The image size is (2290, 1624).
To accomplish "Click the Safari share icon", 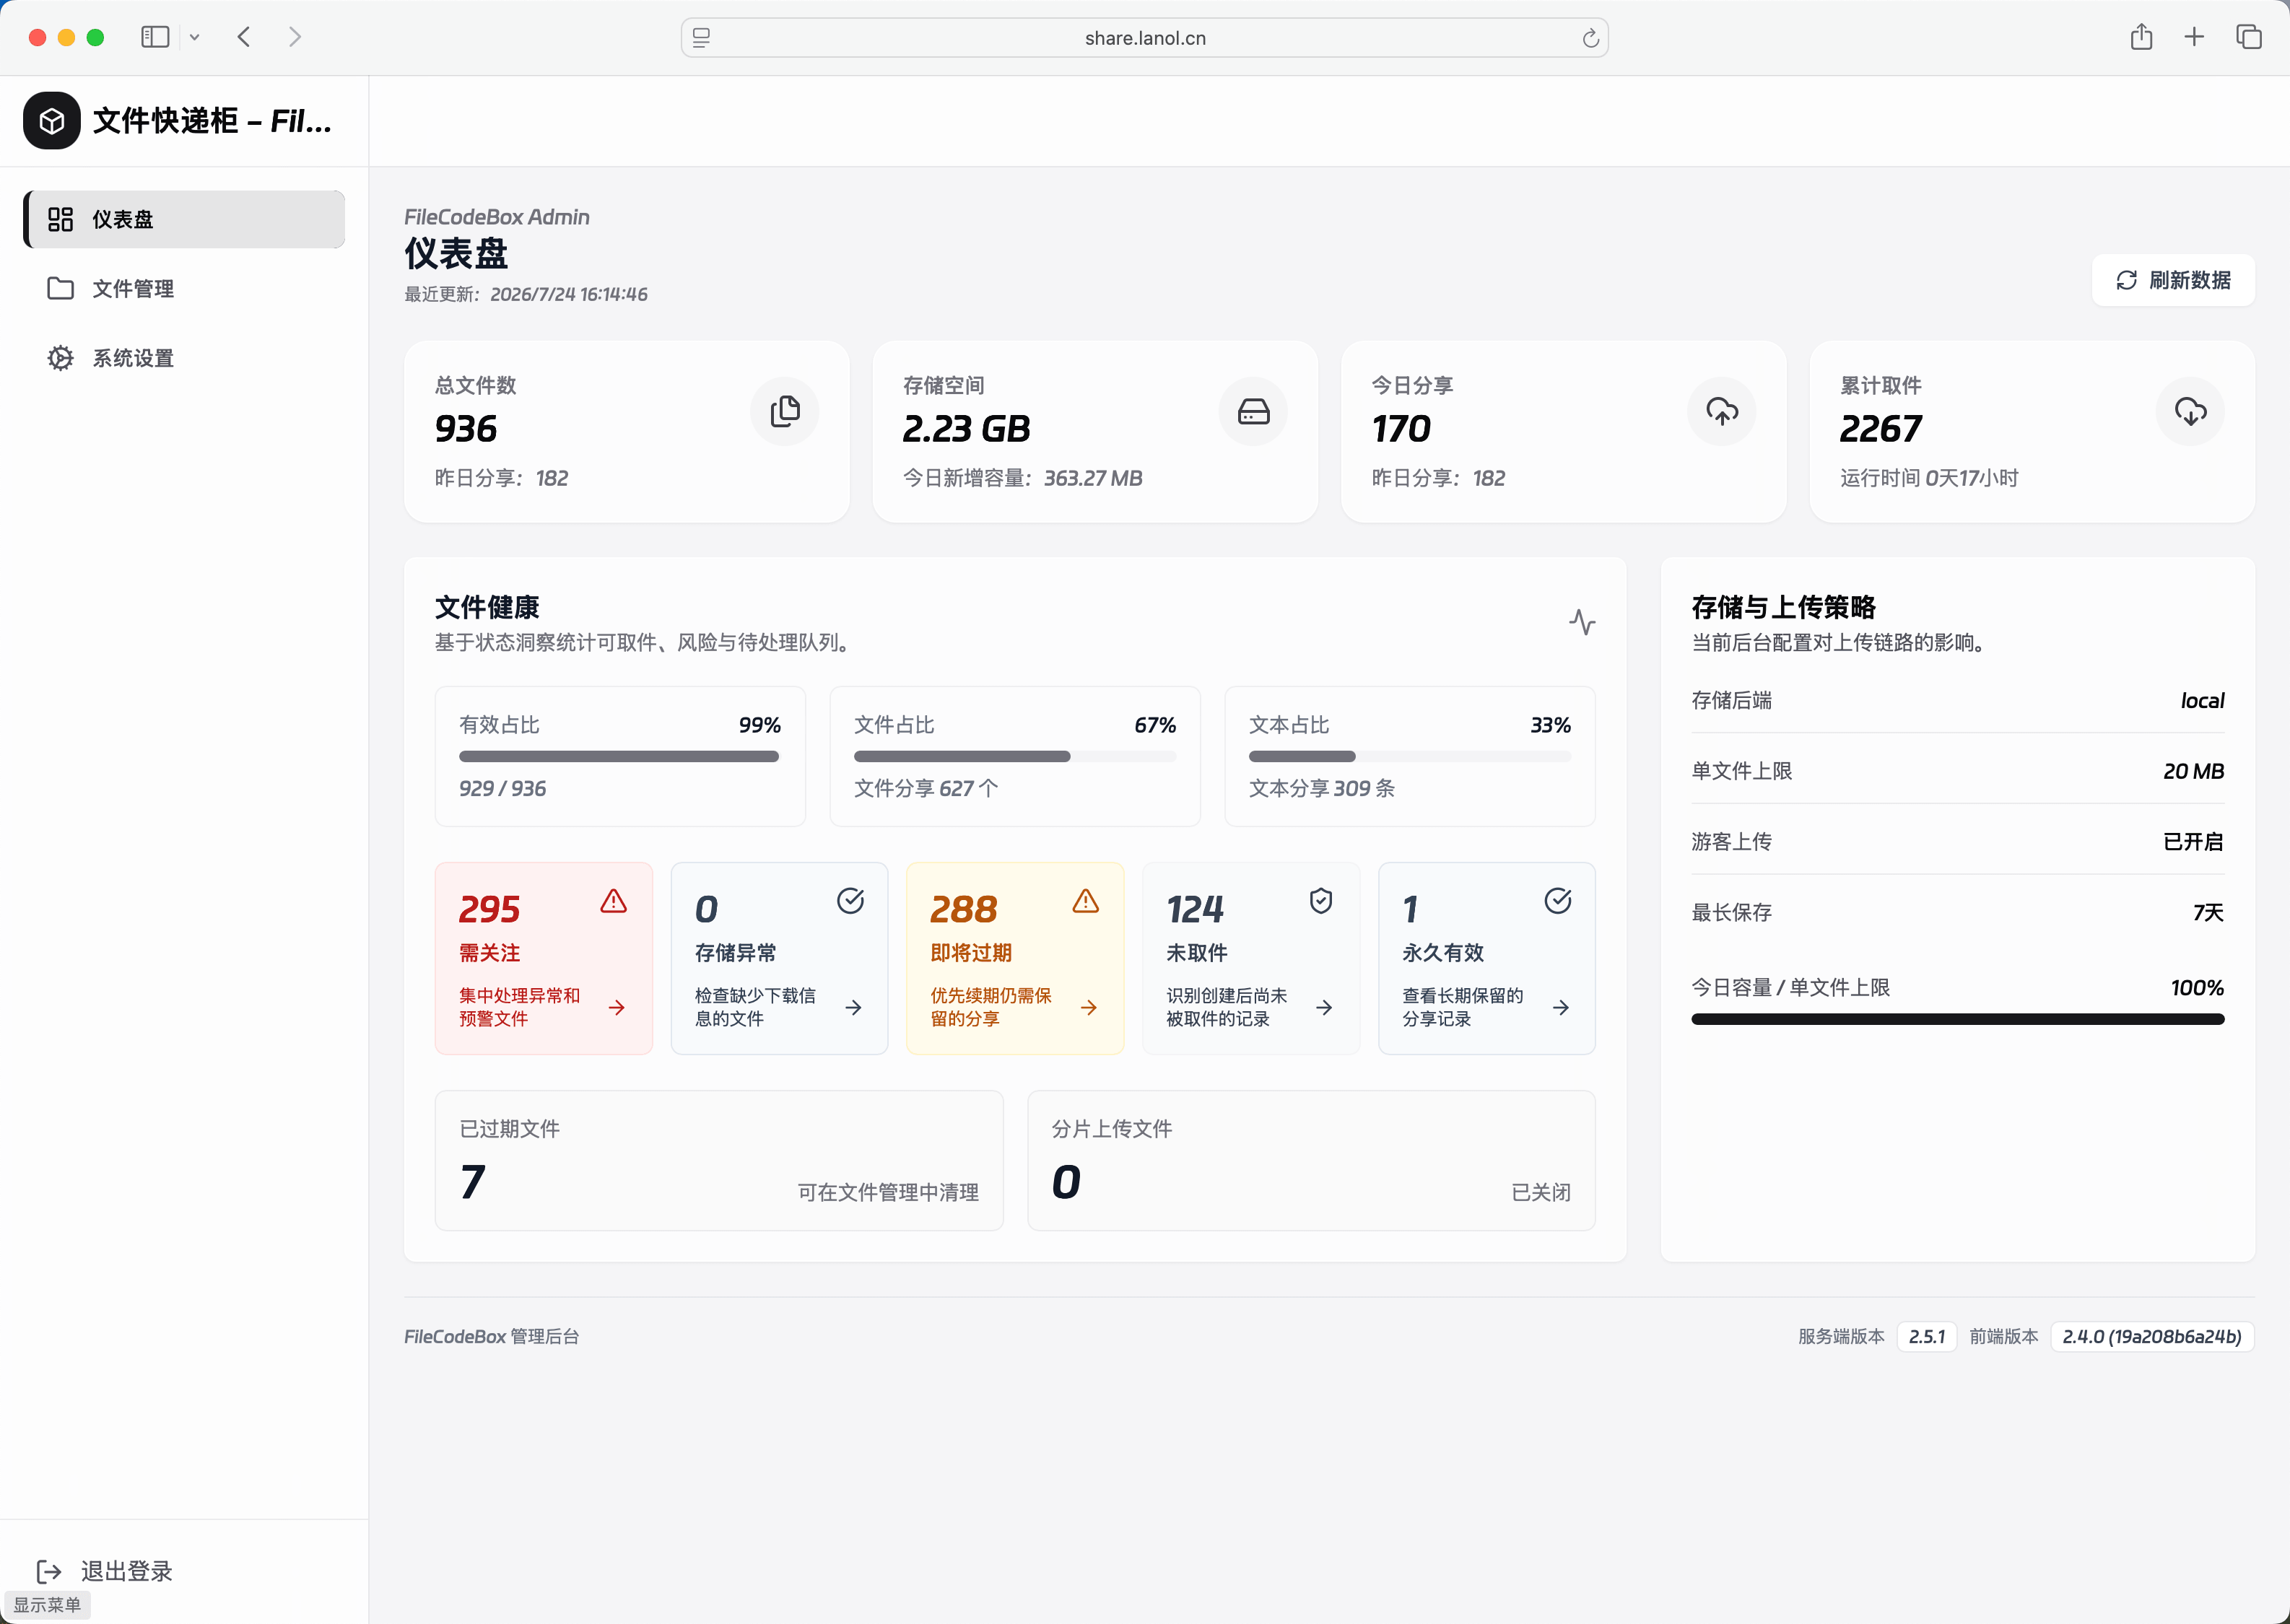I will click(2141, 37).
